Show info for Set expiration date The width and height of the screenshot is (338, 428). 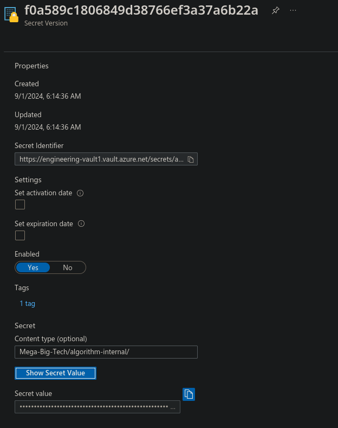point(81,223)
